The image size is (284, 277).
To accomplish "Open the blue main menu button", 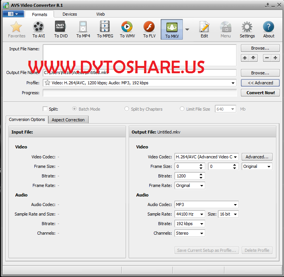I will click(13, 14).
